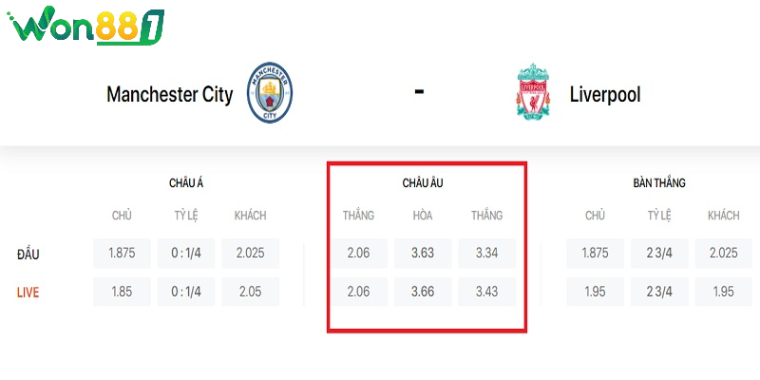Click the Manchester City crest icon
The width and height of the screenshot is (760, 380).
(x=270, y=93)
